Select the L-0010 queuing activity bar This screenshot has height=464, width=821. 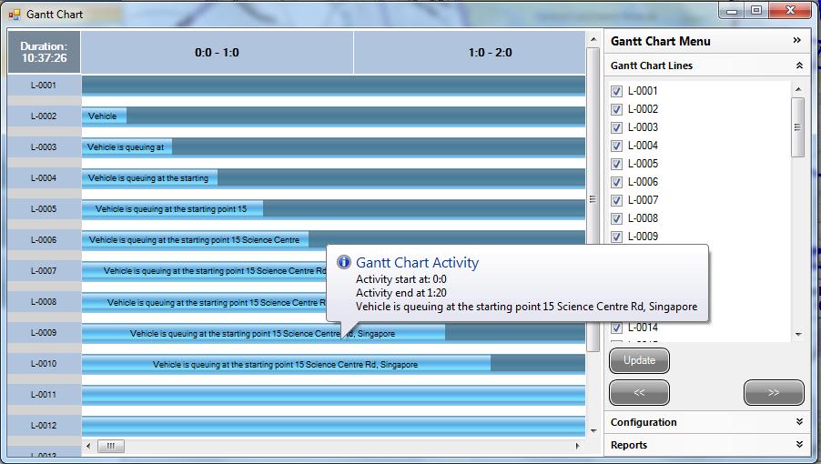(x=286, y=364)
